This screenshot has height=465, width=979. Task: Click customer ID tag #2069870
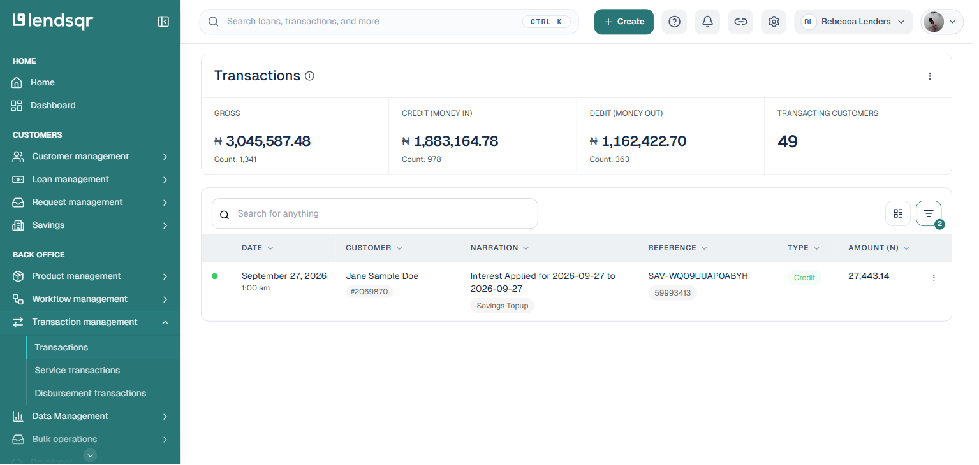tap(369, 292)
